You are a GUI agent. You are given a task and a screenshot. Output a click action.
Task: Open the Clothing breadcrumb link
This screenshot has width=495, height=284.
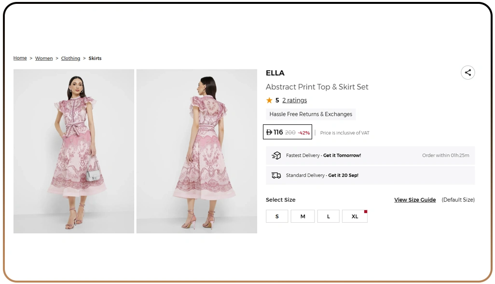pos(70,58)
